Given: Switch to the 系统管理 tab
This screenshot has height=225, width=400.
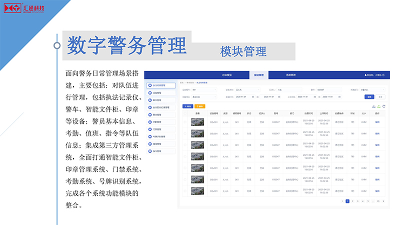Looking at the screenshot, I should [x=290, y=75].
